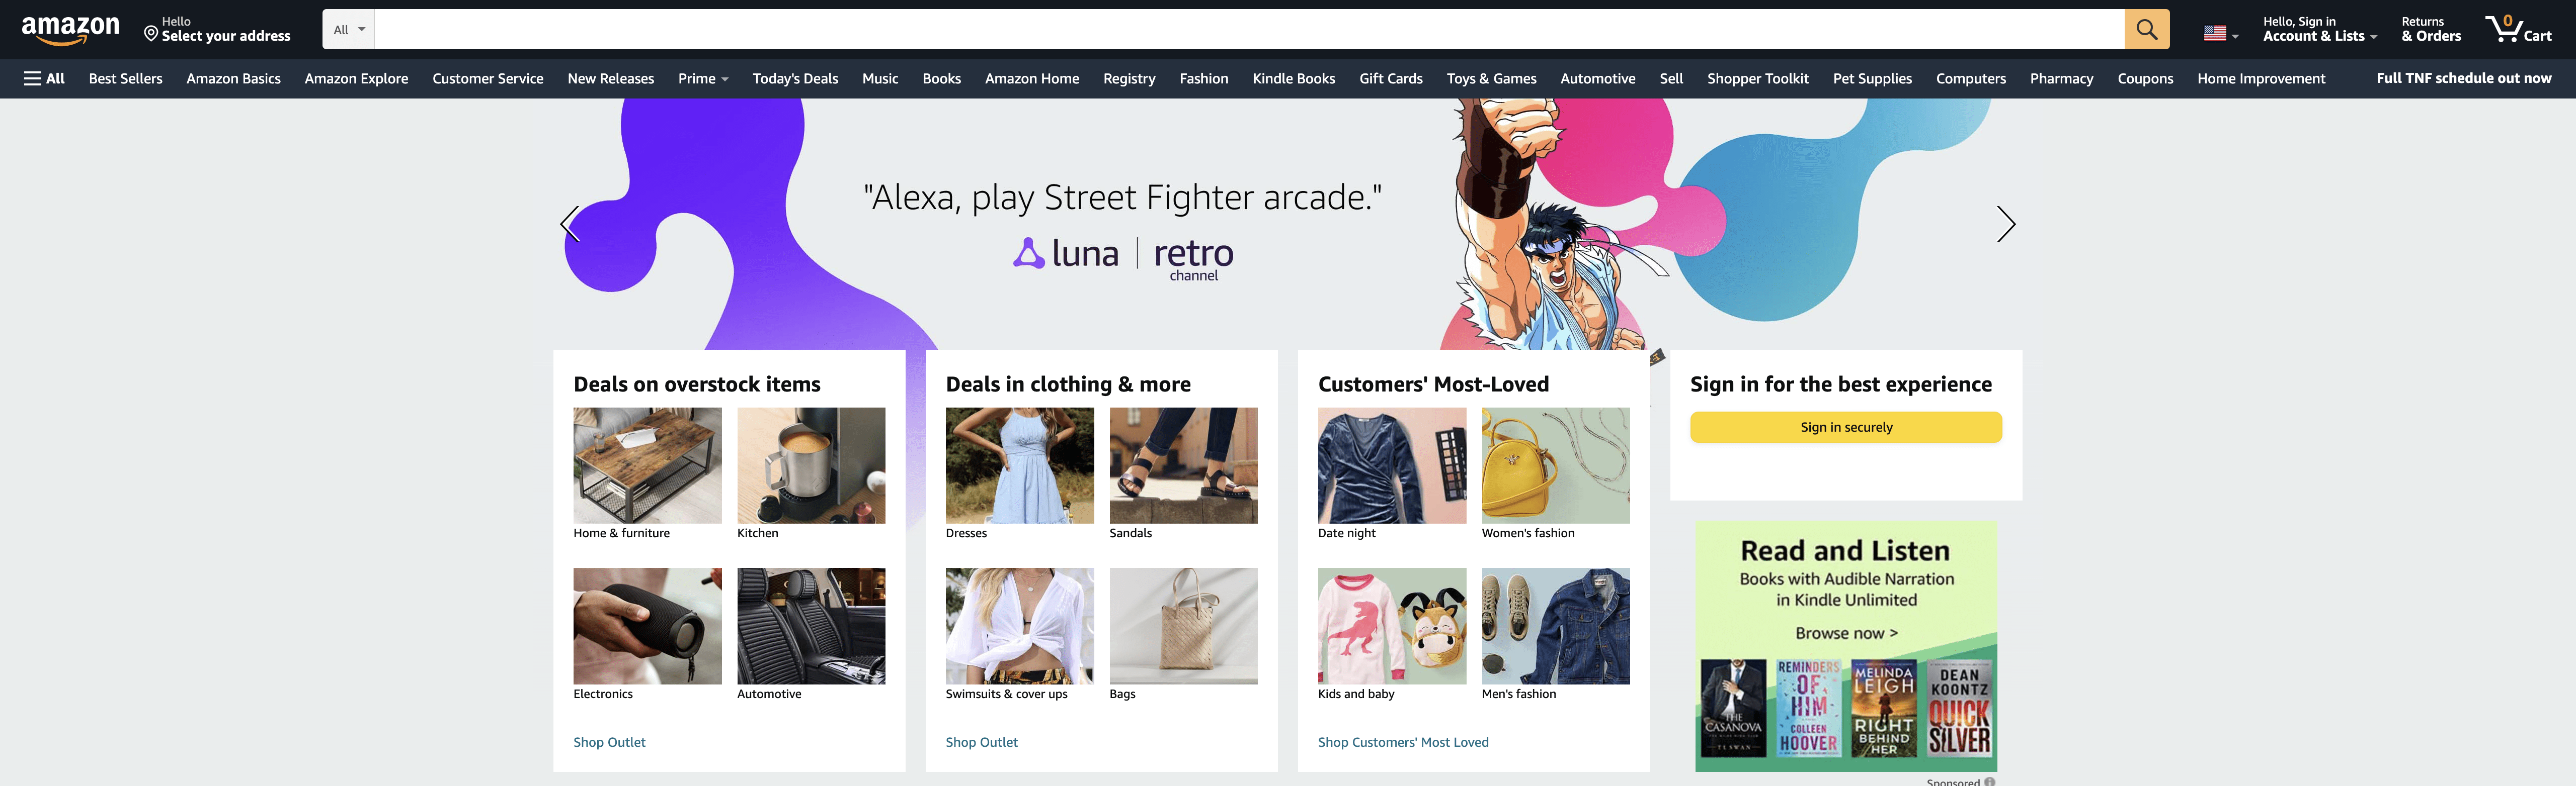Open Amazon Home
The image size is (2576, 786).
1032,79
